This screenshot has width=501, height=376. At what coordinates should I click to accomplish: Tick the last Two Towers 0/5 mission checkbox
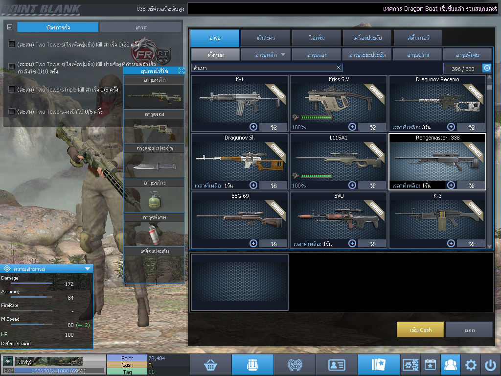point(12,111)
